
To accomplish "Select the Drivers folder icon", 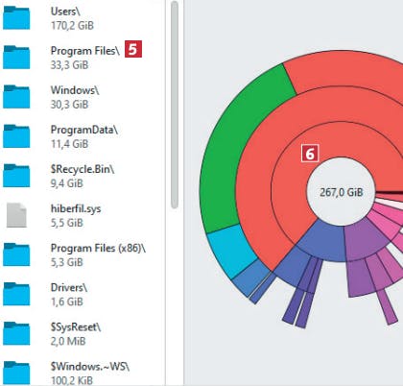I will (16, 294).
